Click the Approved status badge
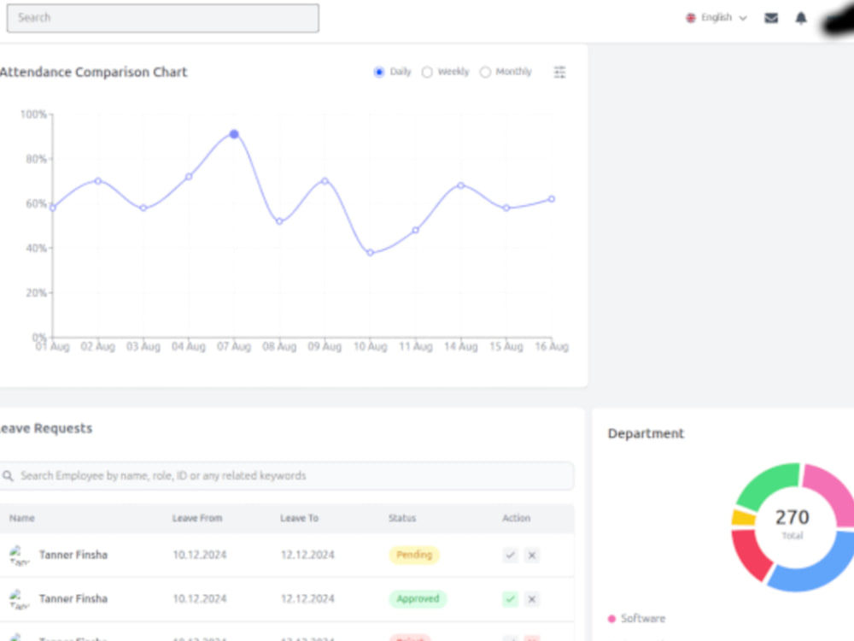The width and height of the screenshot is (854, 641). click(418, 599)
